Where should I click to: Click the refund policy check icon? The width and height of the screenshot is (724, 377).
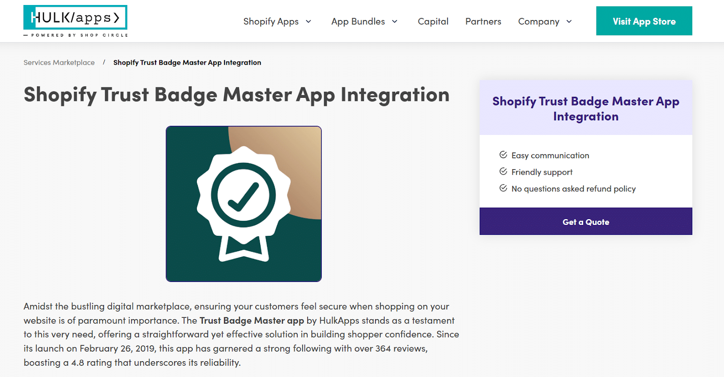tap(503, 188)
